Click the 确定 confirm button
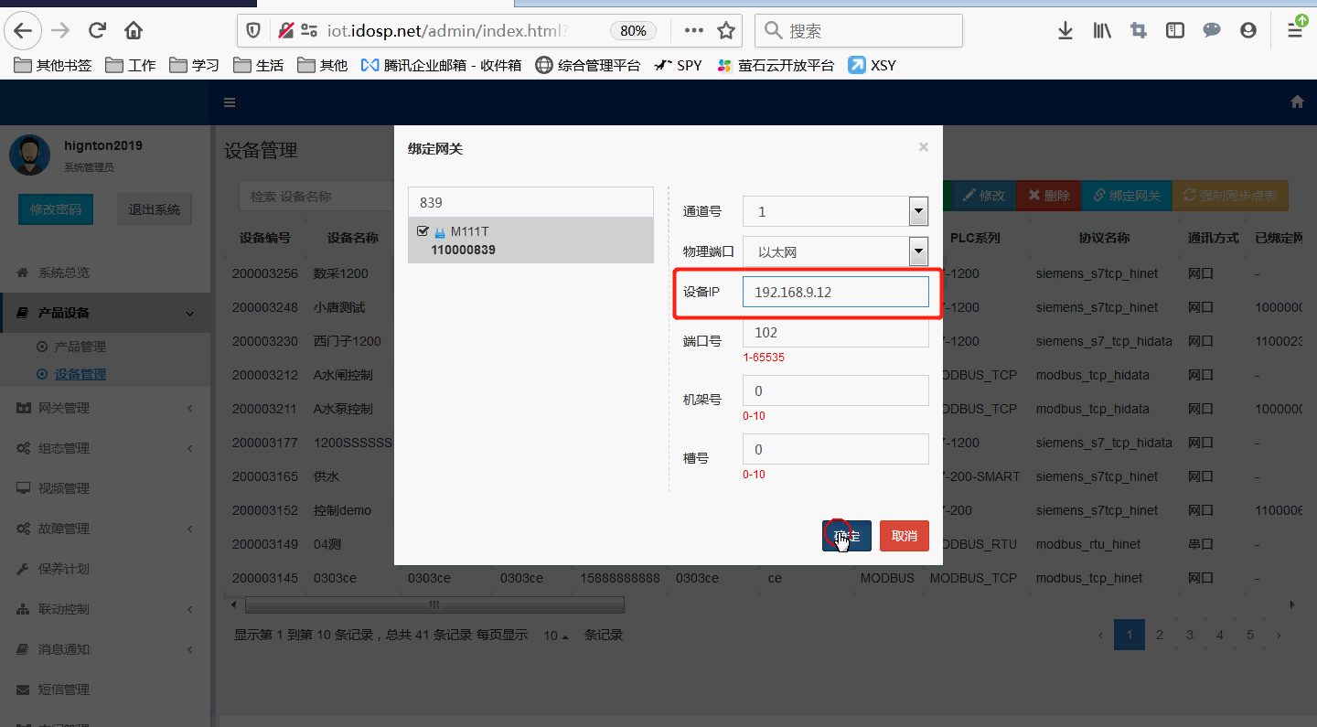 pyautogui.click(x=845, y=536)
